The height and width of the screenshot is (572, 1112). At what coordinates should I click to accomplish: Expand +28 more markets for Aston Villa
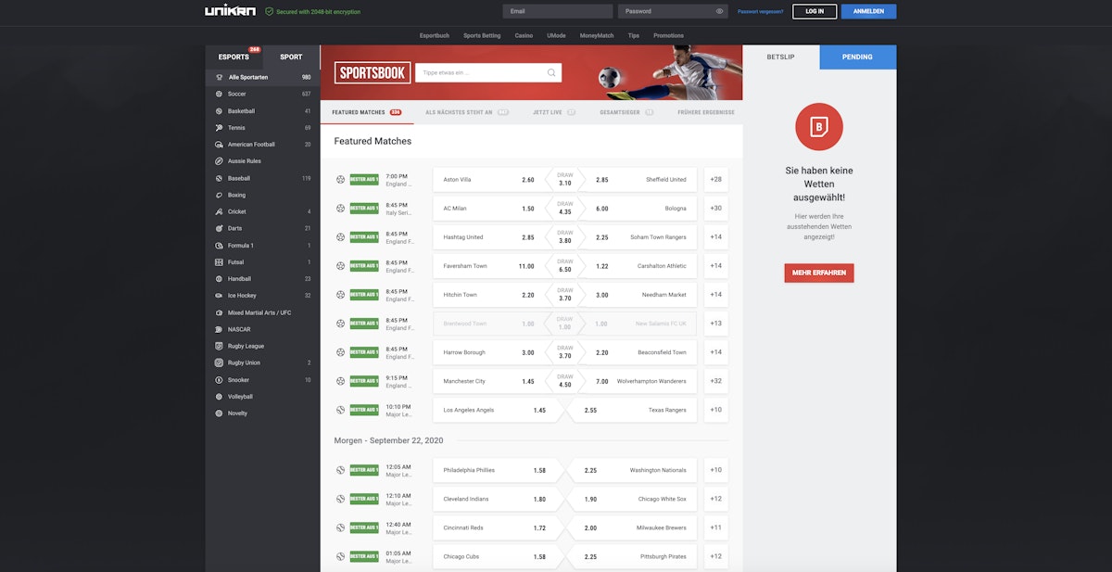point(715,180)
